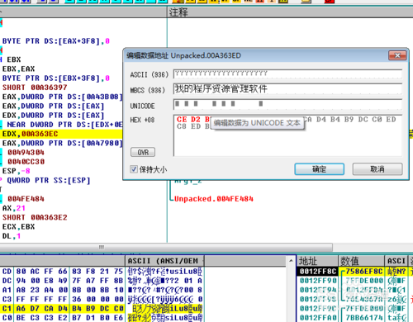413x322 pixels.
Task: Confirm the edit with the 确定 button
Action: point(319,169)
